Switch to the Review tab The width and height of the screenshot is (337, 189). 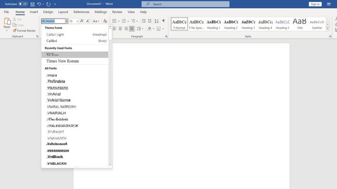click(117, 12)
